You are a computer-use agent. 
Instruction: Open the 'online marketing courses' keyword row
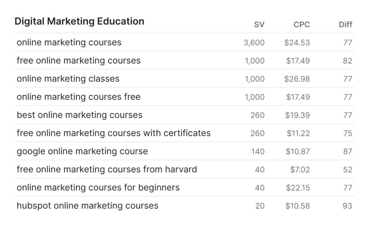point(184,42)
